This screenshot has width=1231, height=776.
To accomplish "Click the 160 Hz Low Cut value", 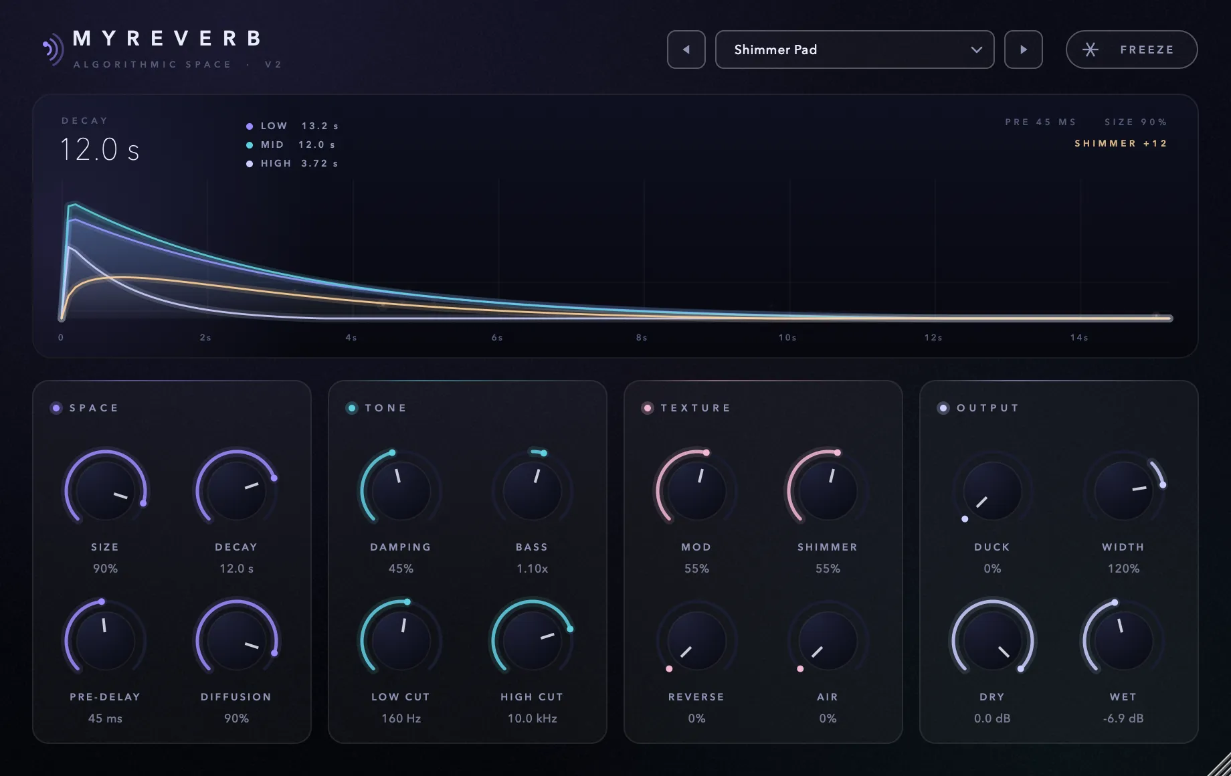I will (x=401, y=718).
